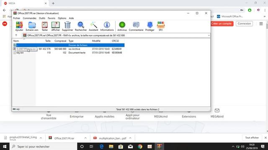Open Microsoft Edge from taskbar
Viewport: 268px width, 150px height.
(x=101, y=146)
